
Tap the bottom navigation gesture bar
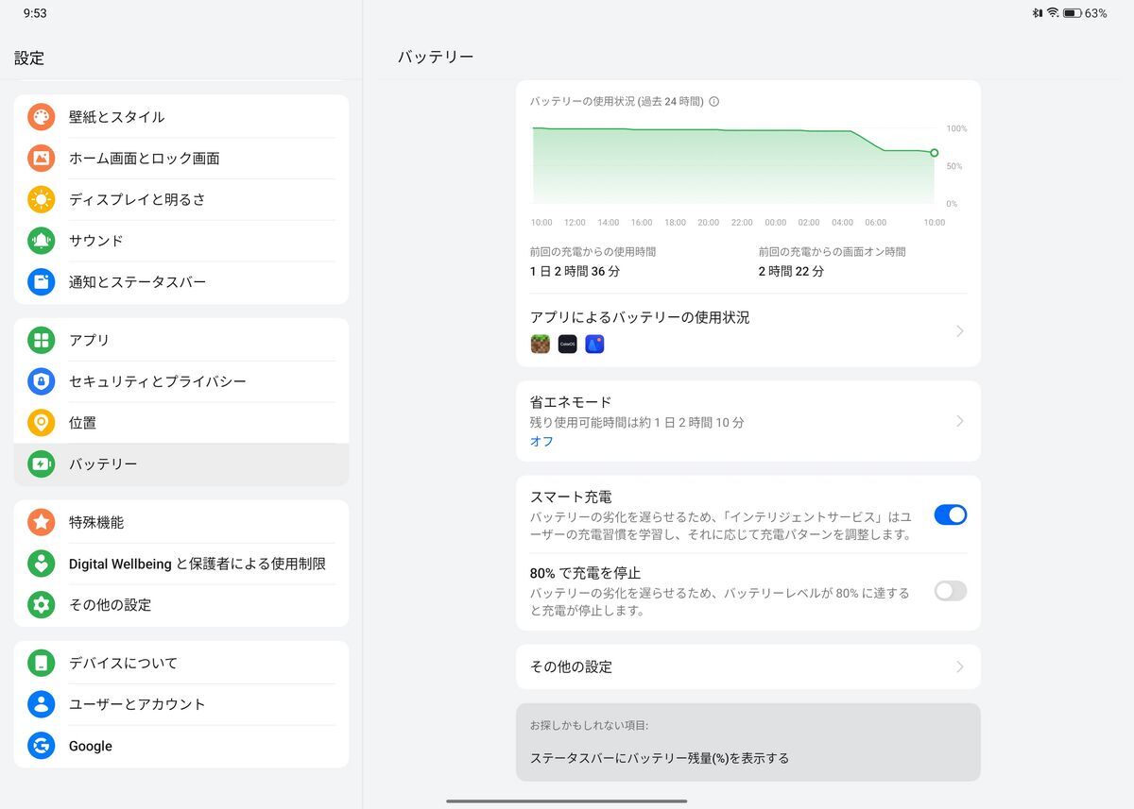tap(567, 801)
